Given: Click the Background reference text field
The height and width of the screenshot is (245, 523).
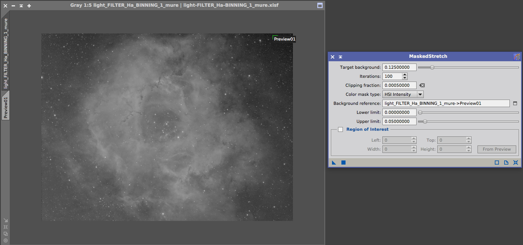Looking at the screenshot, I should click(446, 103).
